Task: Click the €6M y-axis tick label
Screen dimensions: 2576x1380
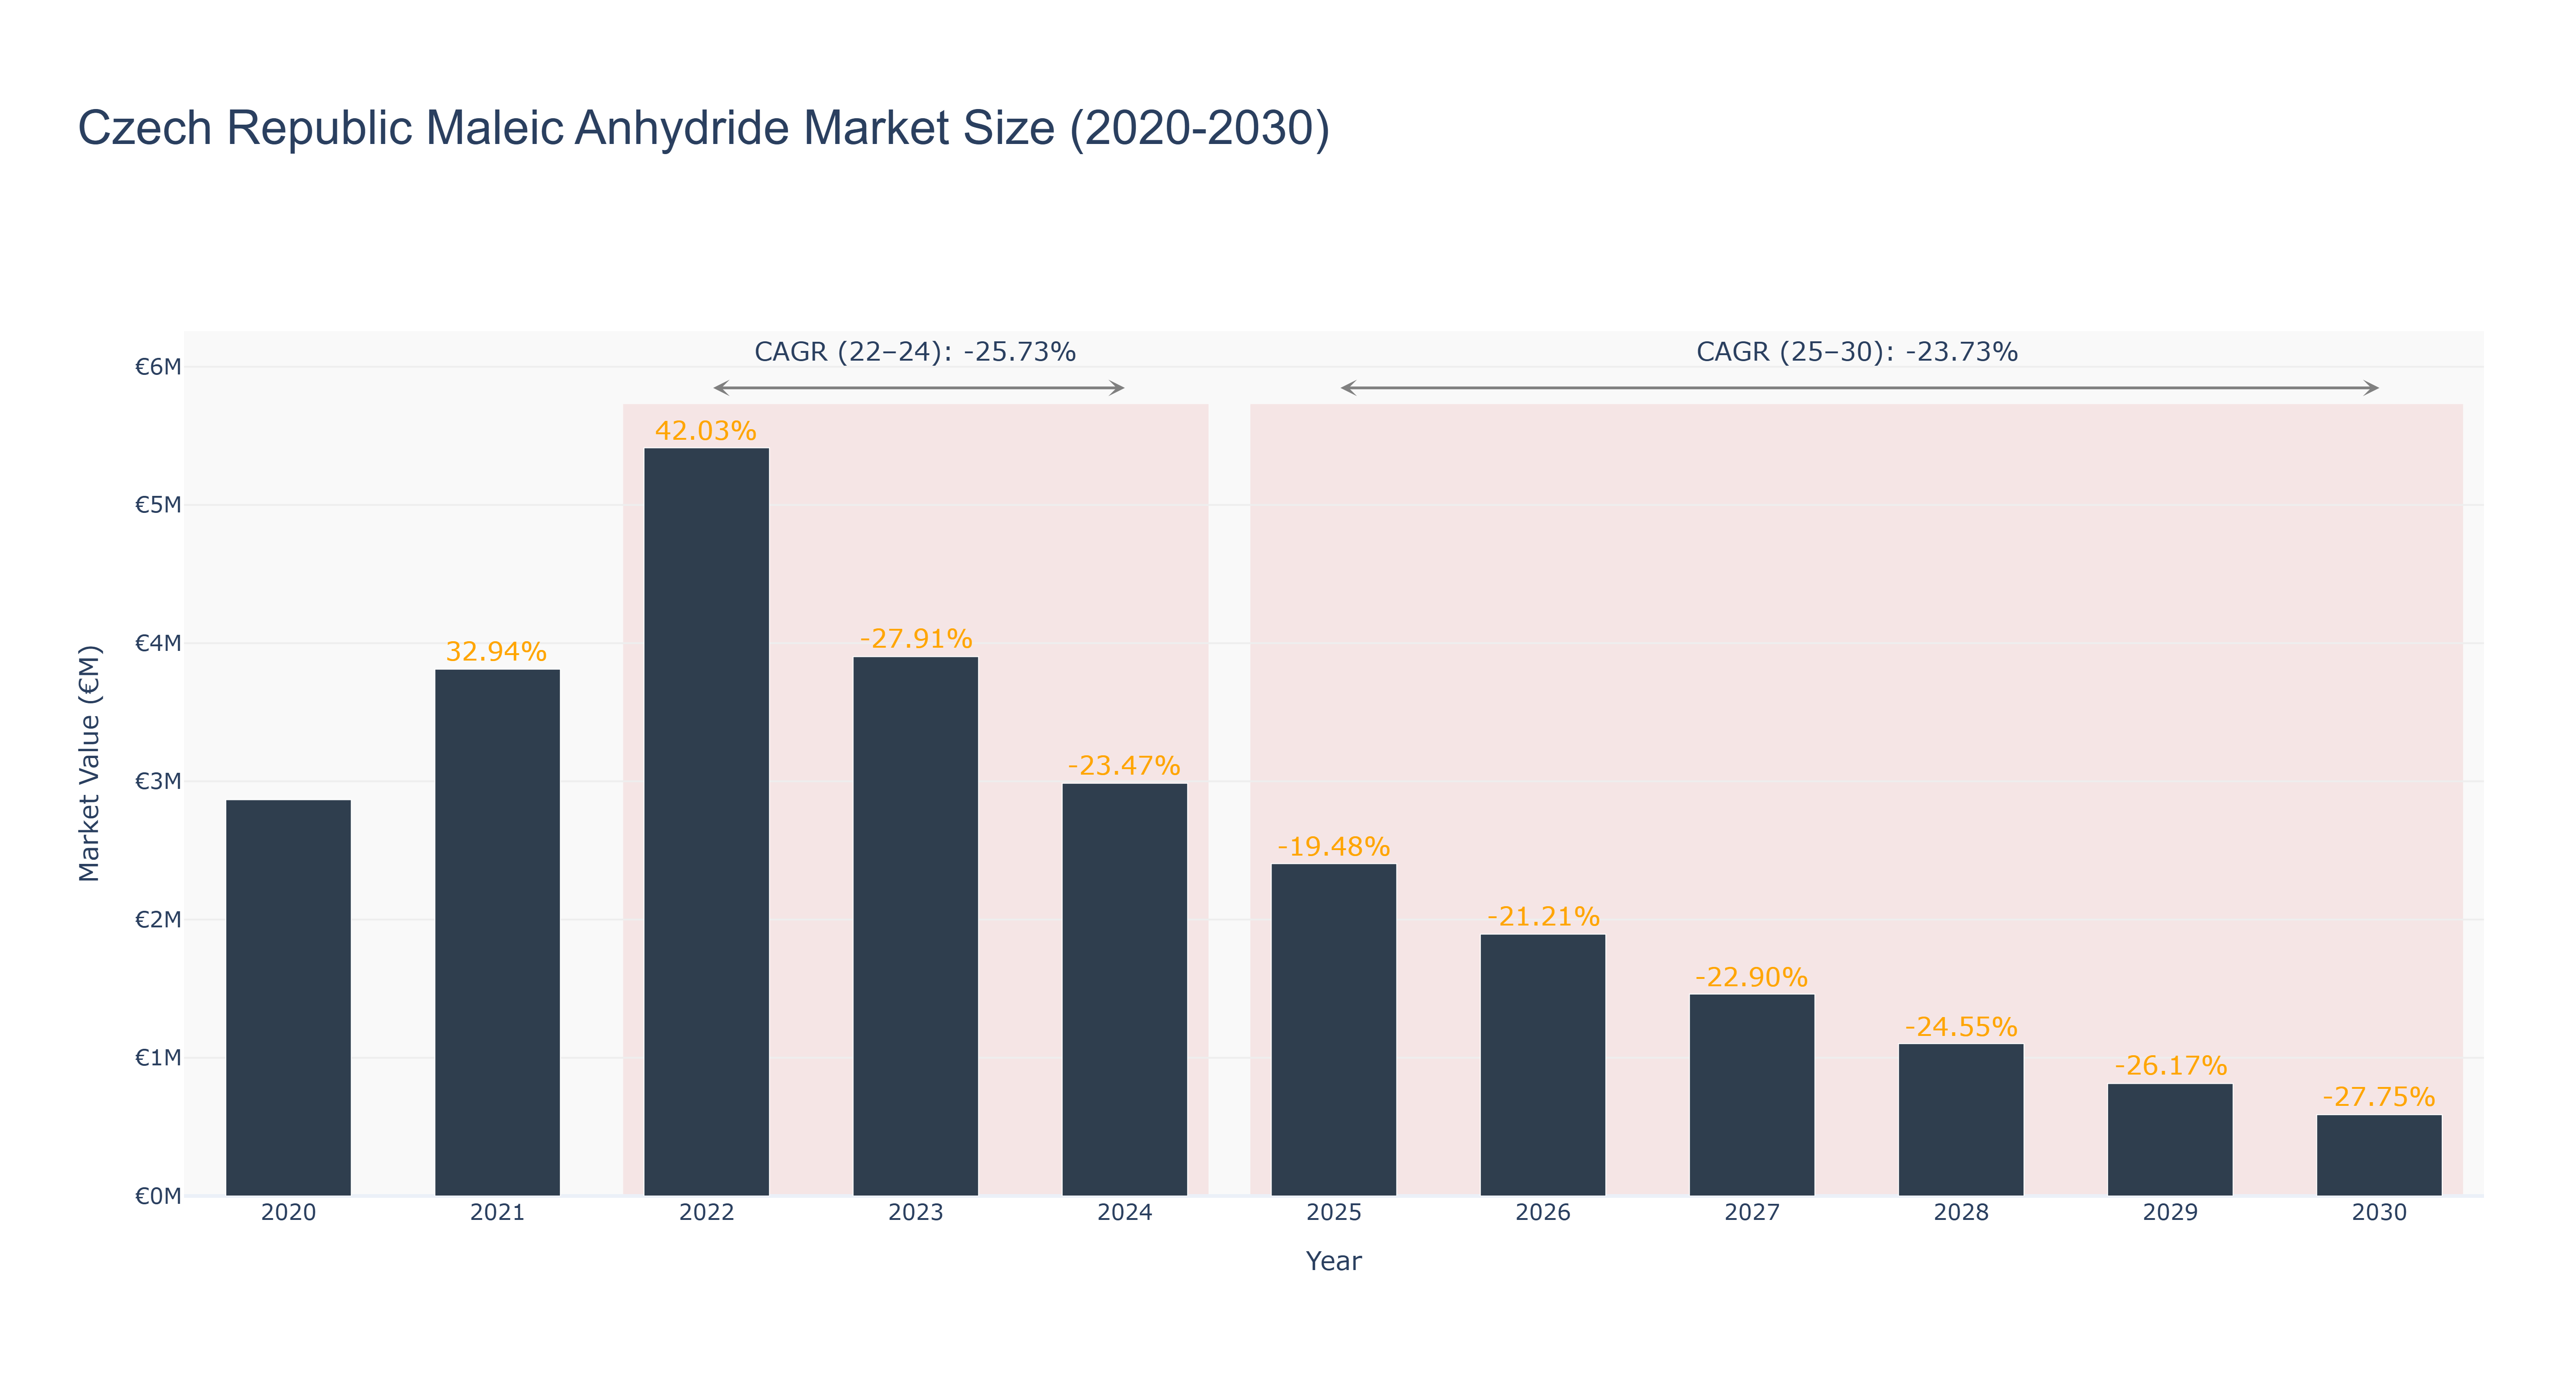Action: point(158,367)
